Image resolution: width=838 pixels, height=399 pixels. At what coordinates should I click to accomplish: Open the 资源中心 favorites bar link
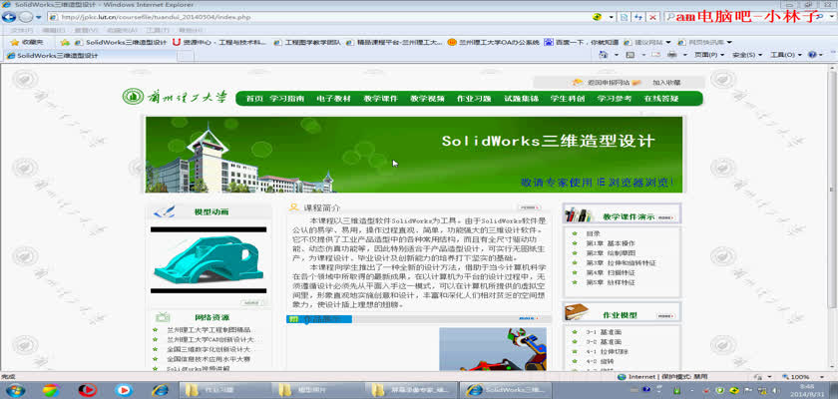(219, 42)
